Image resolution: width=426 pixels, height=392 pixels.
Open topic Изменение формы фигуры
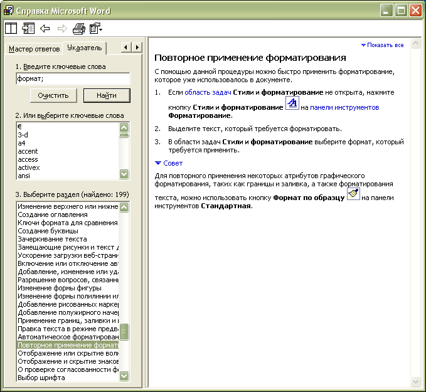pos(68,288)
